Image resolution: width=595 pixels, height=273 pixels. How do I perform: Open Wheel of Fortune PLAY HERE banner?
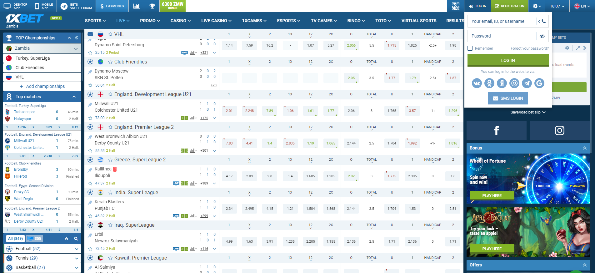pyautogui.click(x=492, y=196)
